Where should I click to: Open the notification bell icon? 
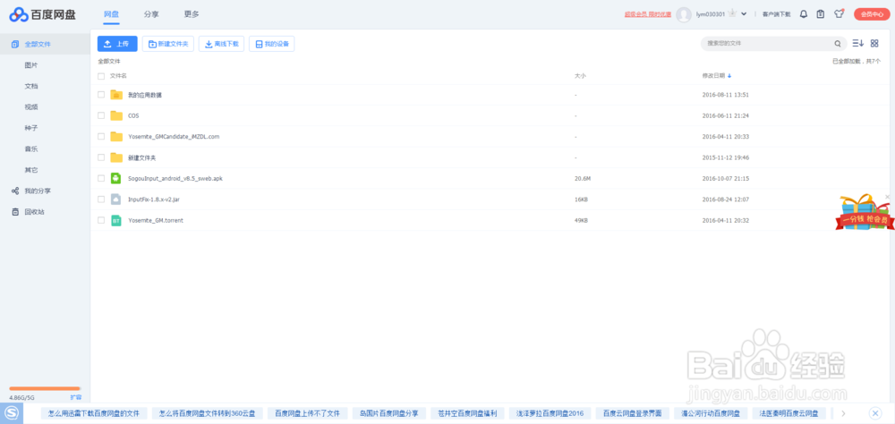coord(803,14)
